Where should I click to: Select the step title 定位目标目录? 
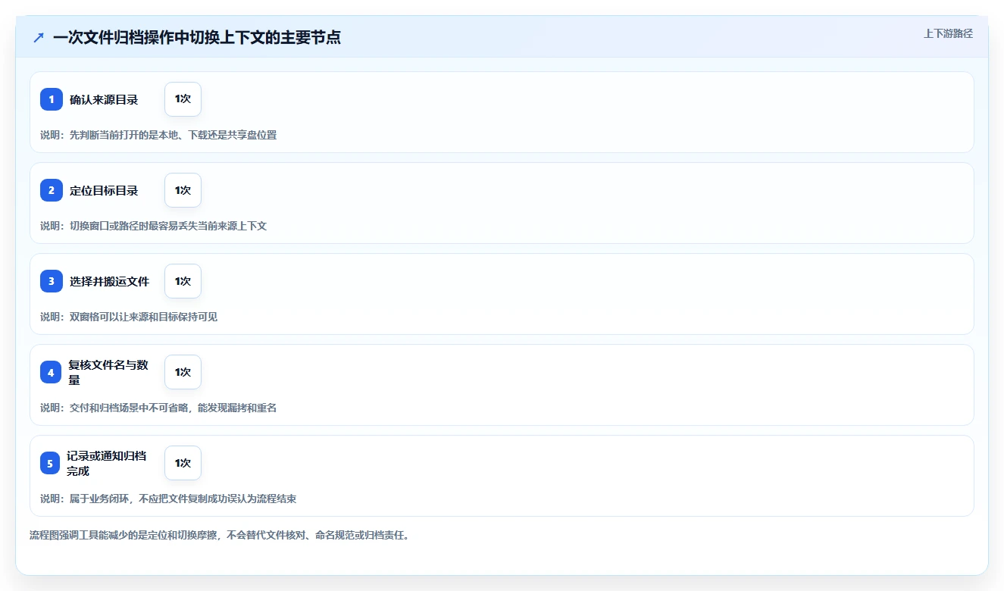tap(104, 190)
